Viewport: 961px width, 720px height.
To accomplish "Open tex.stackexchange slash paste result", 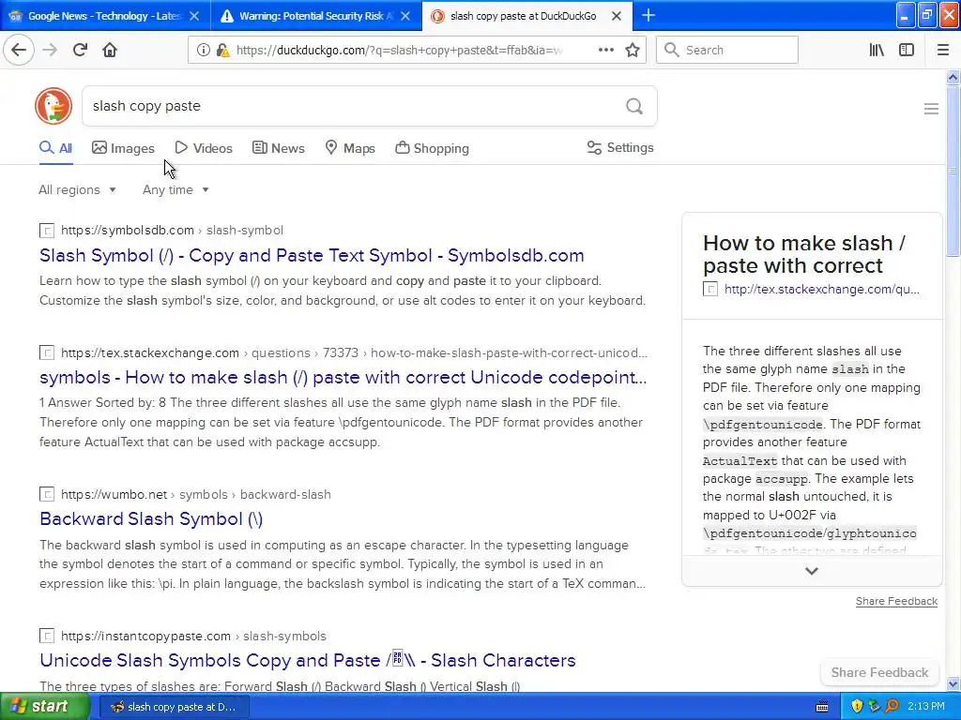I will 343,377.
